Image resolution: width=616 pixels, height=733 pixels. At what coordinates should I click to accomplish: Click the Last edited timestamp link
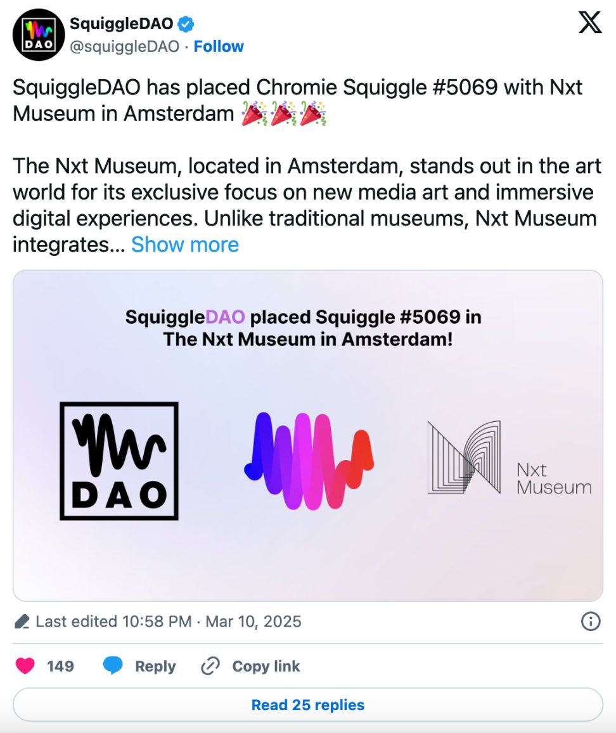[169, 621]
